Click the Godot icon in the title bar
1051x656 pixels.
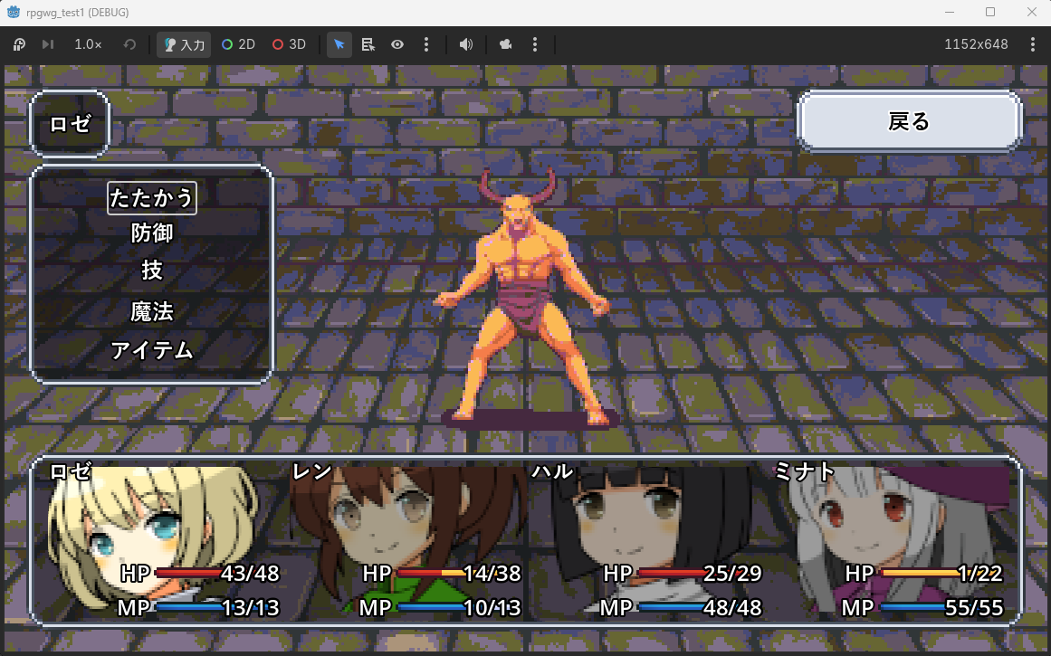pyautogui.click(x=13, y=12)
